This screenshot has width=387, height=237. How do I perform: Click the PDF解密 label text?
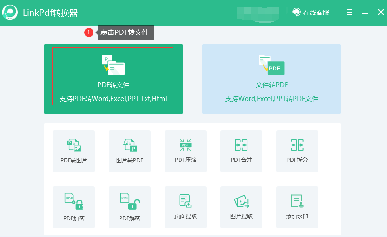(130, 218)
